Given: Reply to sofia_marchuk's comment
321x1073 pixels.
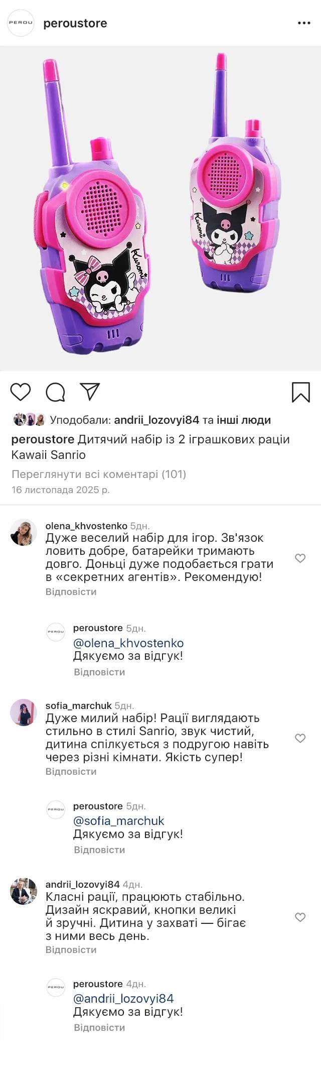Looking at the screenshot, I should pos(71,771).
